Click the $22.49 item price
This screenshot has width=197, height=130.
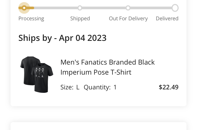(168, 87)
